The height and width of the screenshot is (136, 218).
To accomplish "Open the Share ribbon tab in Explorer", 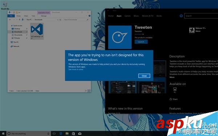I will click(26, 16).
